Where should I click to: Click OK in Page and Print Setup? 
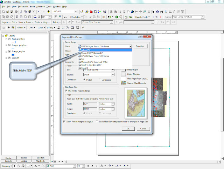128,128
